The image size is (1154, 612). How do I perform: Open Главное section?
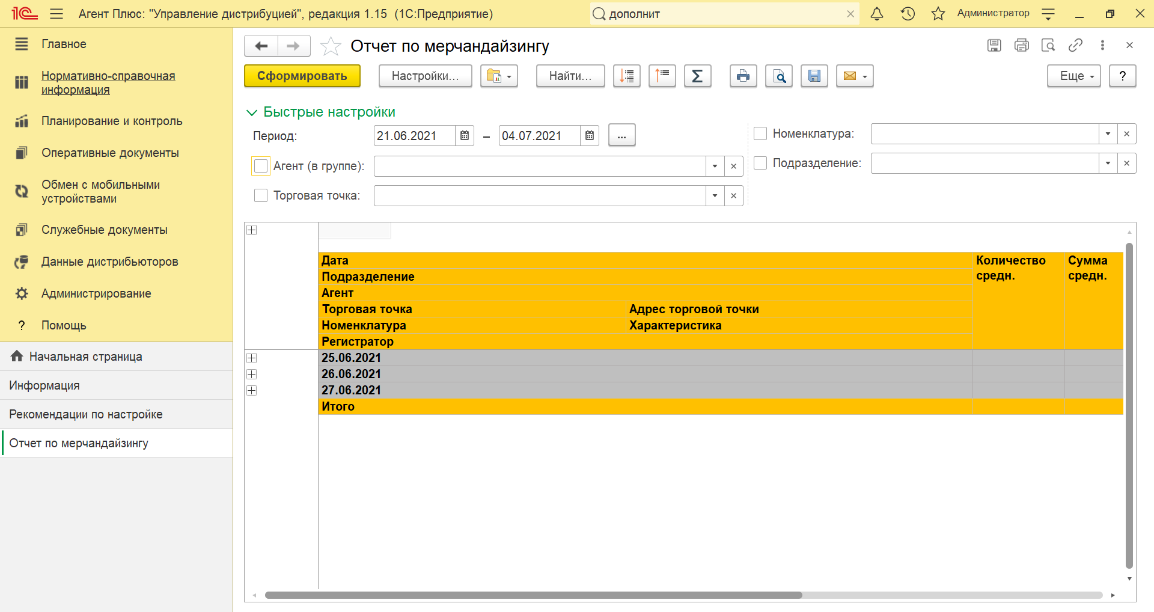(x=64, y=44)
